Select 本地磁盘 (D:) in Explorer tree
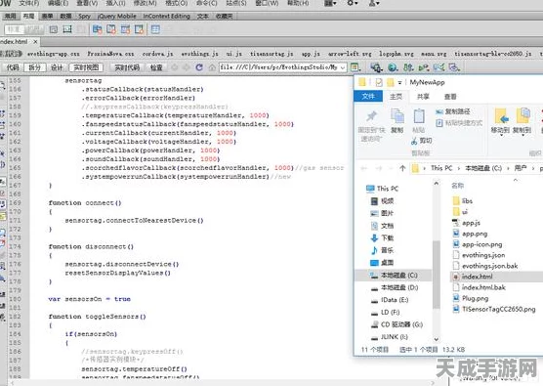The width and height of the screenshot is (543, 386). tap(394, 287)
